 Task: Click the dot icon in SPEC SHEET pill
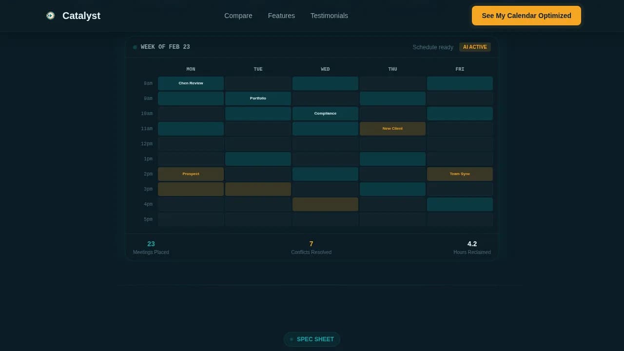292,339
